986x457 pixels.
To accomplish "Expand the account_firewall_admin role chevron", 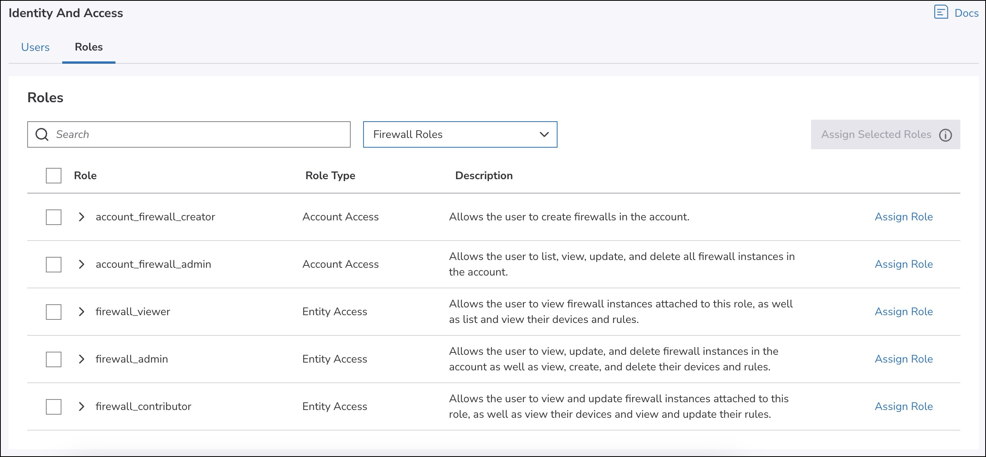I will click(x=81, y=264).
